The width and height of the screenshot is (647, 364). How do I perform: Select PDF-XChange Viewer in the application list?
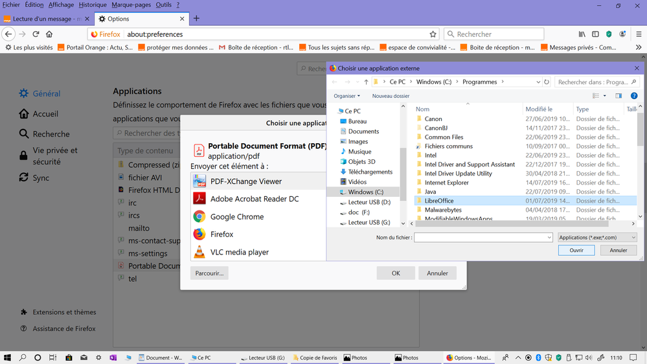click(x=258, y=181)
